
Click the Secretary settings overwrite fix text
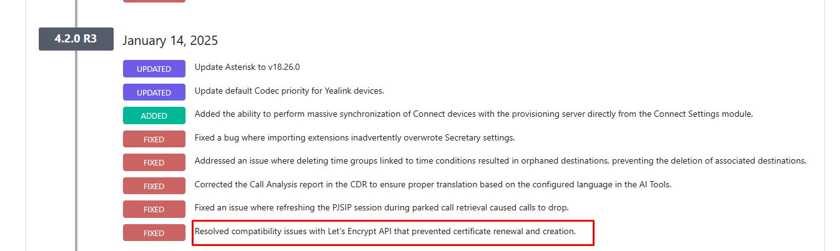pyautogui.click(x=355, y=137)
